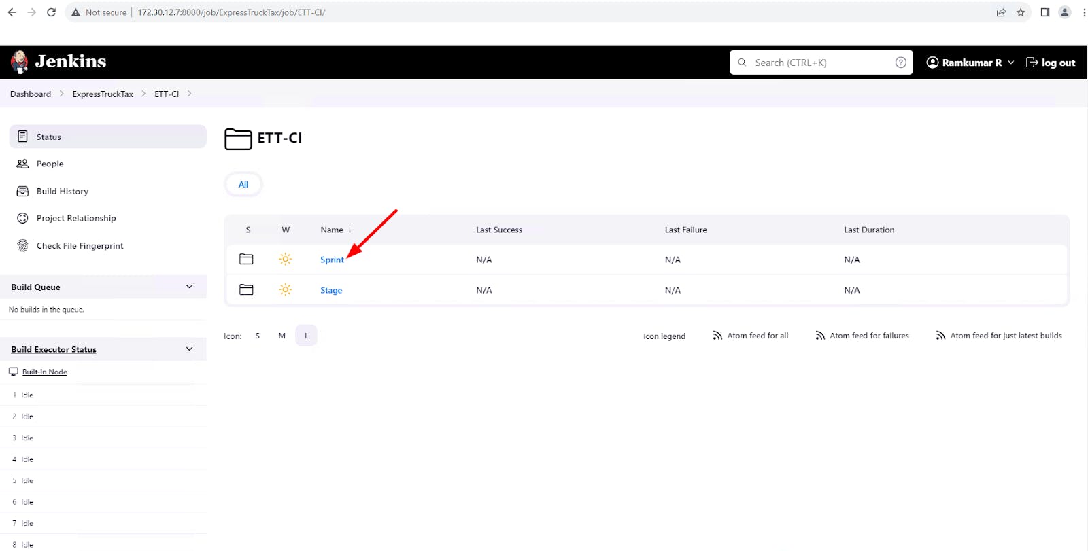The width and height of the screenshot is (1088, 551).
Task: Open Check File Fingerprint menu item
Action: click(108, 245)
